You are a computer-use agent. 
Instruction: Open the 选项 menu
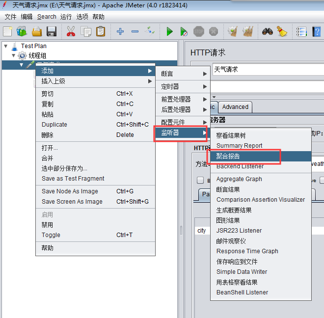click(x=82, y=17)
